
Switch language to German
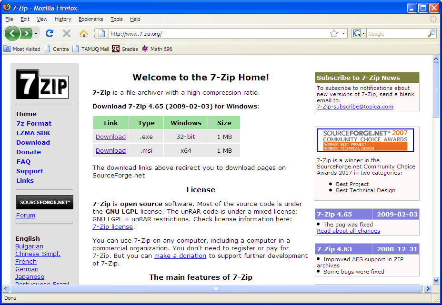[27, 269]
